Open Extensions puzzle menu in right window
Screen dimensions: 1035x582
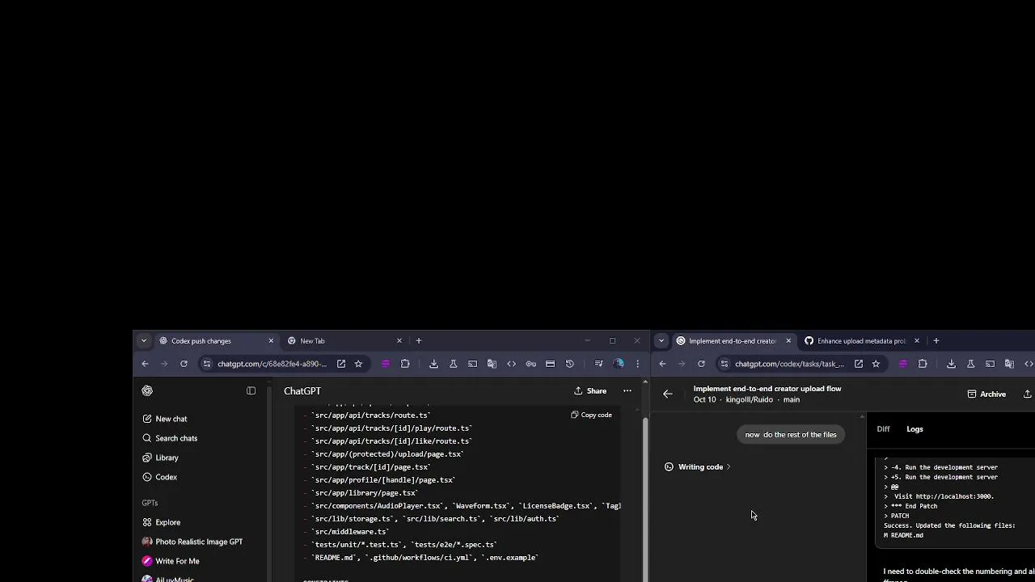[923, 364]
